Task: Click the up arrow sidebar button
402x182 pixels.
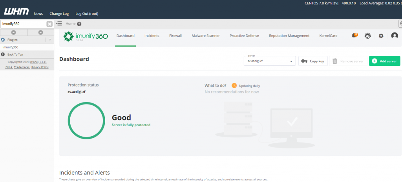Action: click(x=14, y=32)
